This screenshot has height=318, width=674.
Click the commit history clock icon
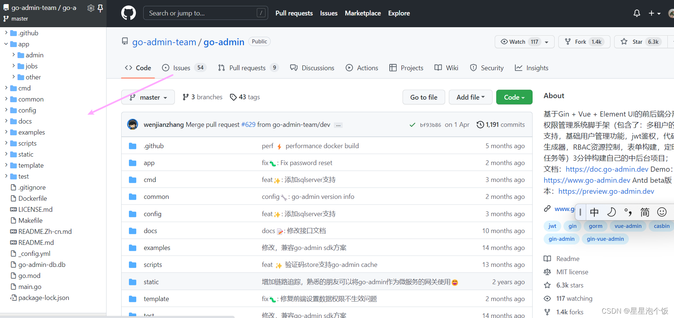(480, 125)
